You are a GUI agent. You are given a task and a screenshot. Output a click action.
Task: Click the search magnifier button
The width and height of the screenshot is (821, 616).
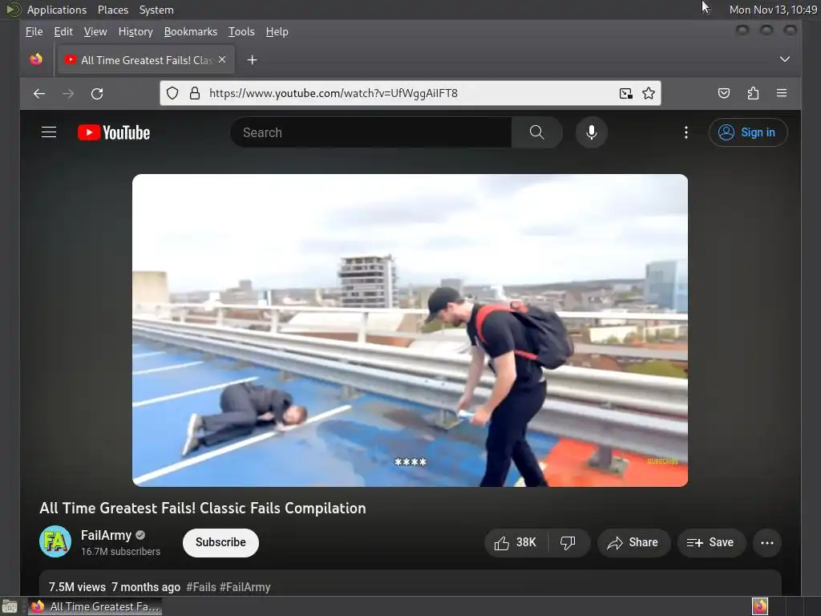(536, 132)
